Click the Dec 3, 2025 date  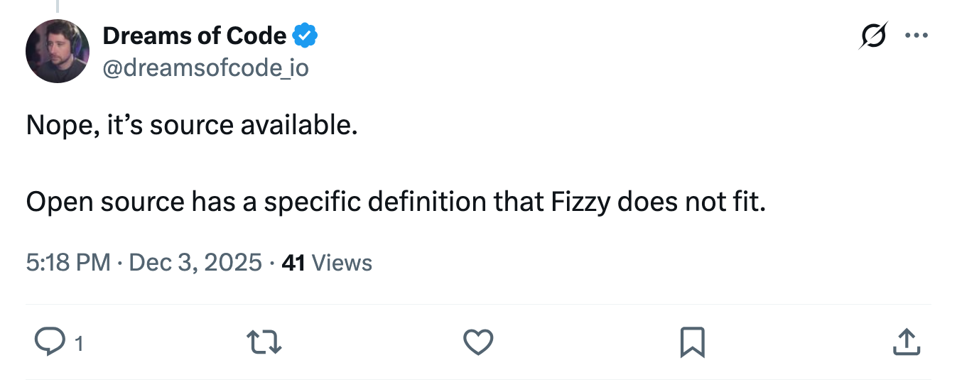196,263
